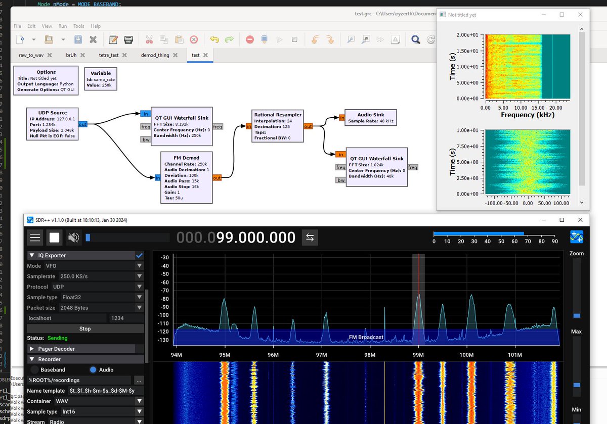Switch to the tetra_test flowgraph tab
Image resolution: width=607 pixels, height=424 pixels.
107,55
